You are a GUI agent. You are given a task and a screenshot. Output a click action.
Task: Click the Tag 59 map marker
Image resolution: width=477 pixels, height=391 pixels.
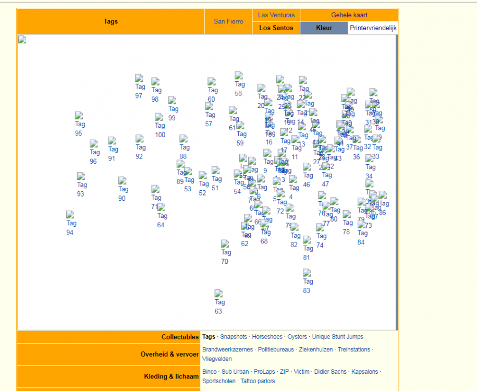241,134
